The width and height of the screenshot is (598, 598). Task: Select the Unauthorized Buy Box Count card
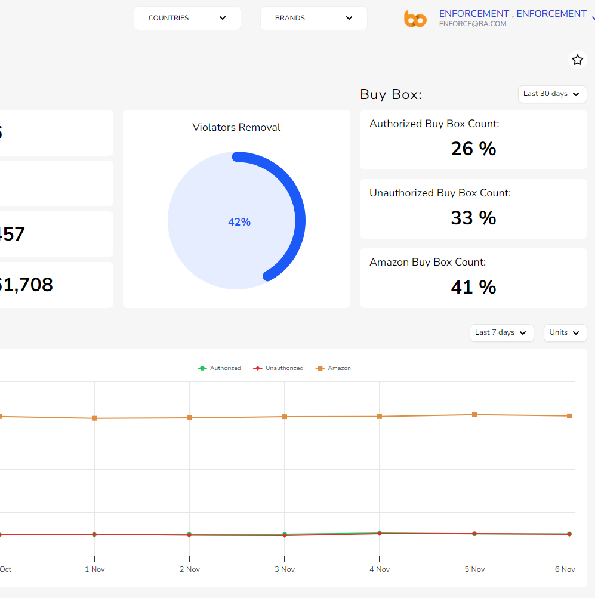tap(473, 209)
